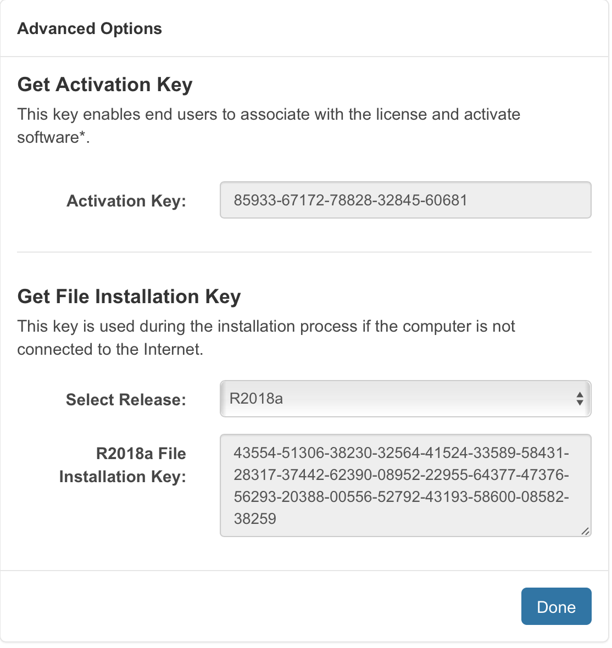Open the Select Release dropdown

click(405, 399)
